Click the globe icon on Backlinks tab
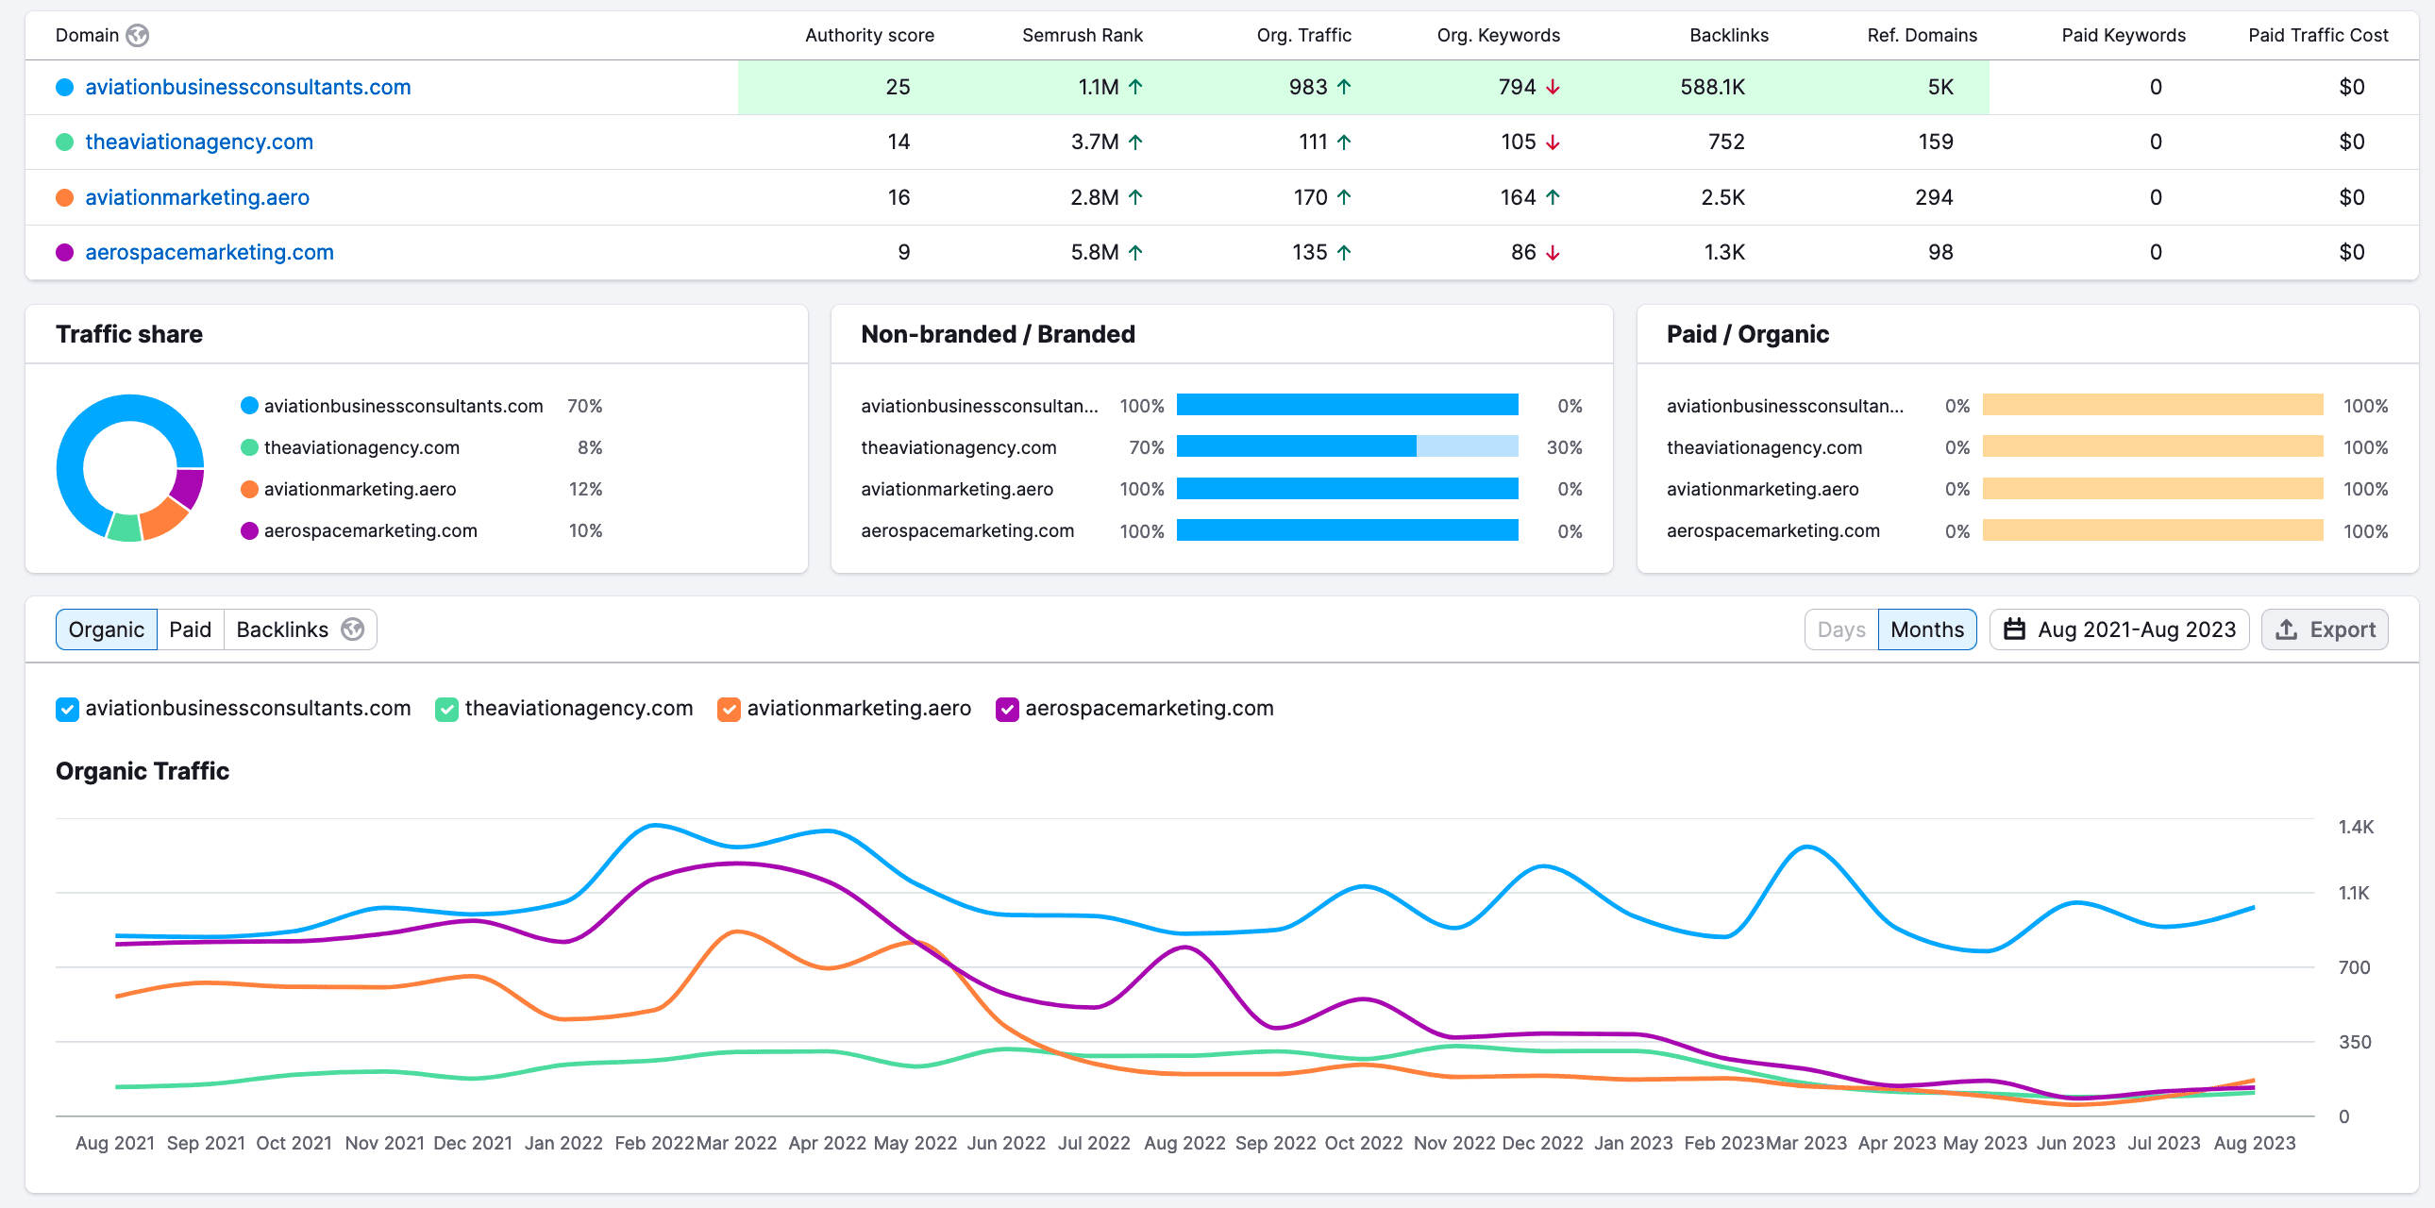 353,629
